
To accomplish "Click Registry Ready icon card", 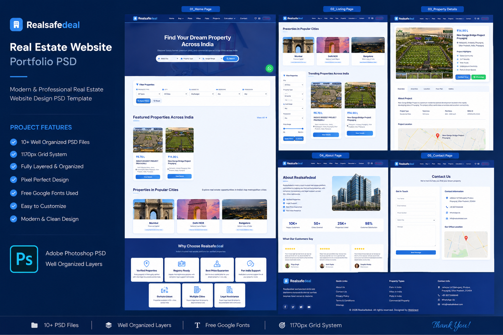I will 182,270.
